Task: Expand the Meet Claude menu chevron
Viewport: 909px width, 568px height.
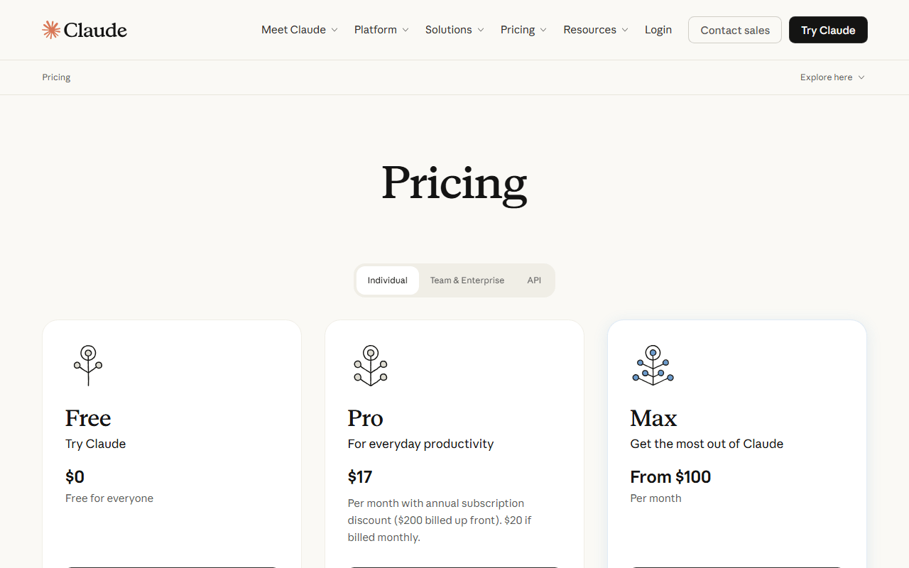Action: (334, 30)
